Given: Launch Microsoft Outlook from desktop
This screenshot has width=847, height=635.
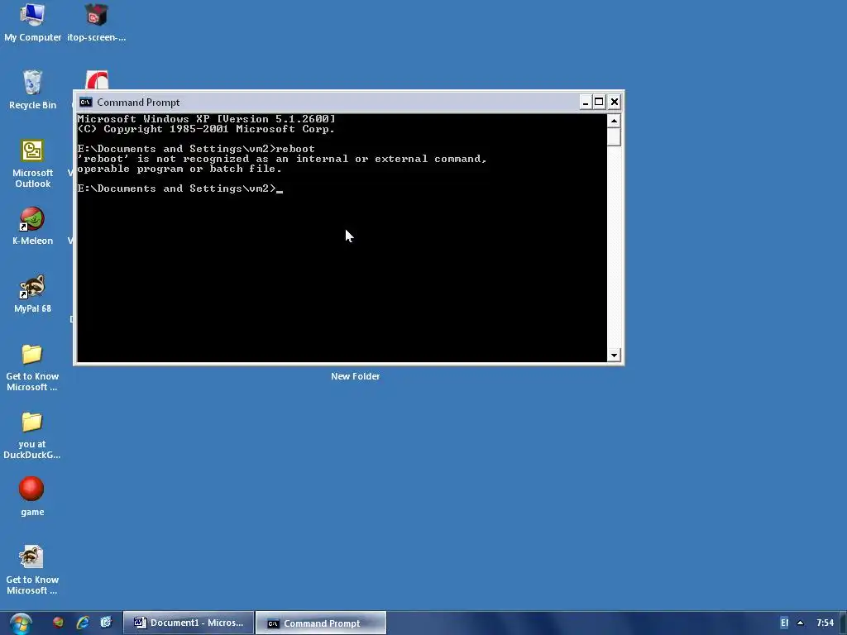Looking at the screenshot, I should [32, 164].
